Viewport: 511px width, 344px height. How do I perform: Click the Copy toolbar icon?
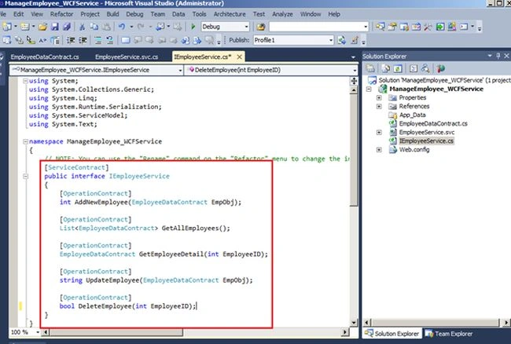[x=94, y=27]
